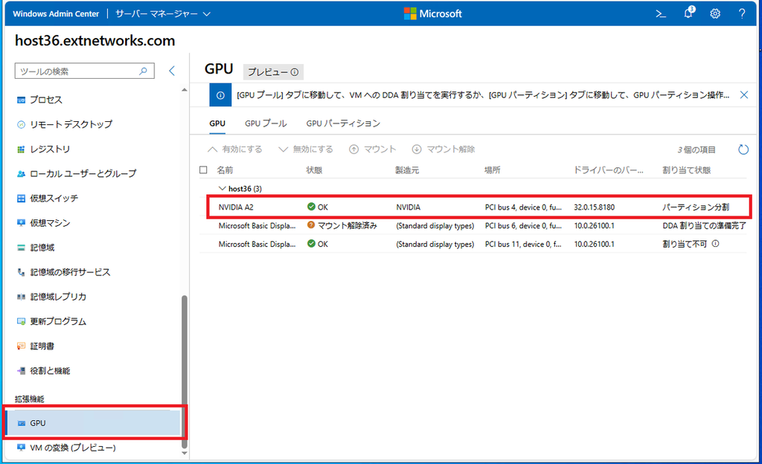
Task: Open the 仮想マシン tool
Action: click(50, 223)
